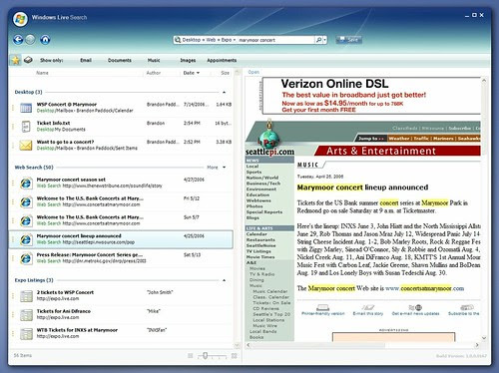Click the star favorites icon in filter bar
Viewport: 499px width, 373px height.
[x=15, y=60]
